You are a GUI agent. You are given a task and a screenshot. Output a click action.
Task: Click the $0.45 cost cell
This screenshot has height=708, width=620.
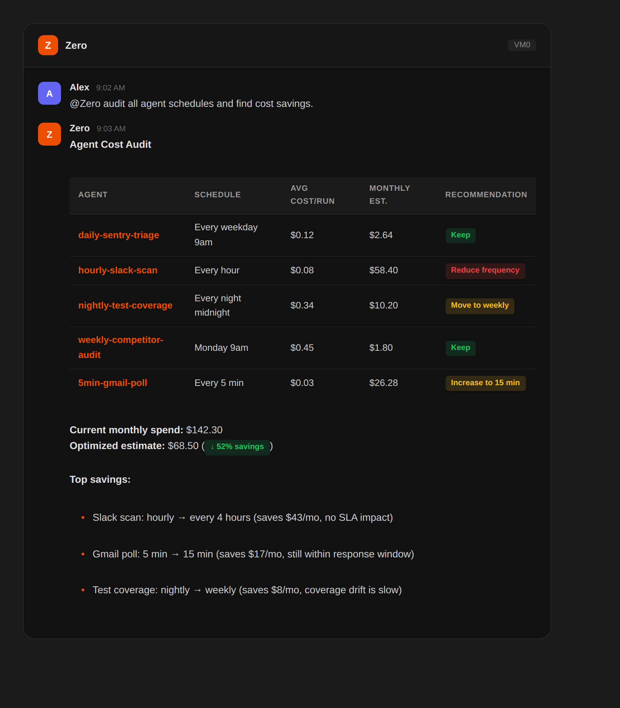point(302,348)
